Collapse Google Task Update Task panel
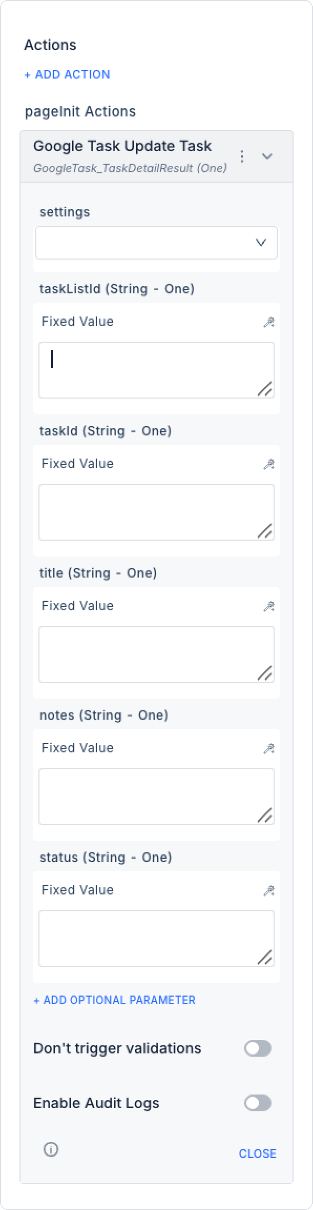Screen dimensions: 313x1210 267,157
